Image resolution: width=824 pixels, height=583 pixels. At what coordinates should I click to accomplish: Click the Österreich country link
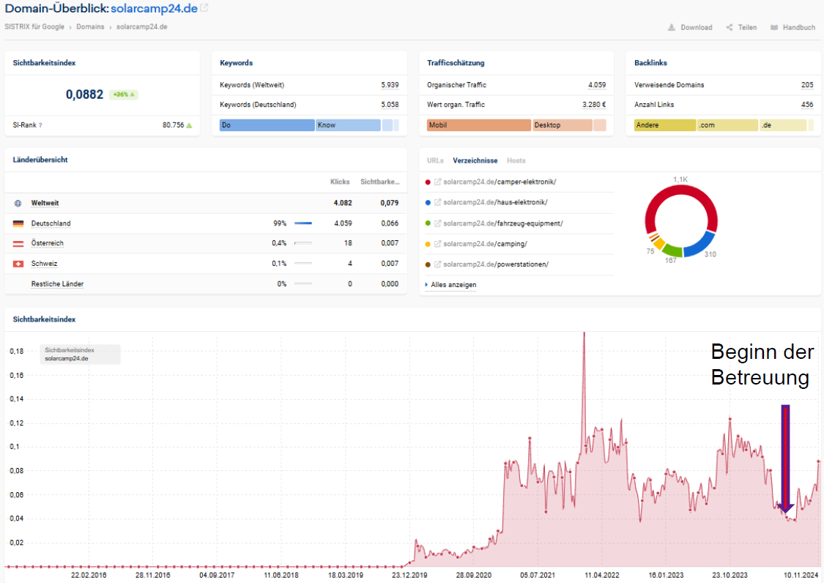(x=47, y=243)
